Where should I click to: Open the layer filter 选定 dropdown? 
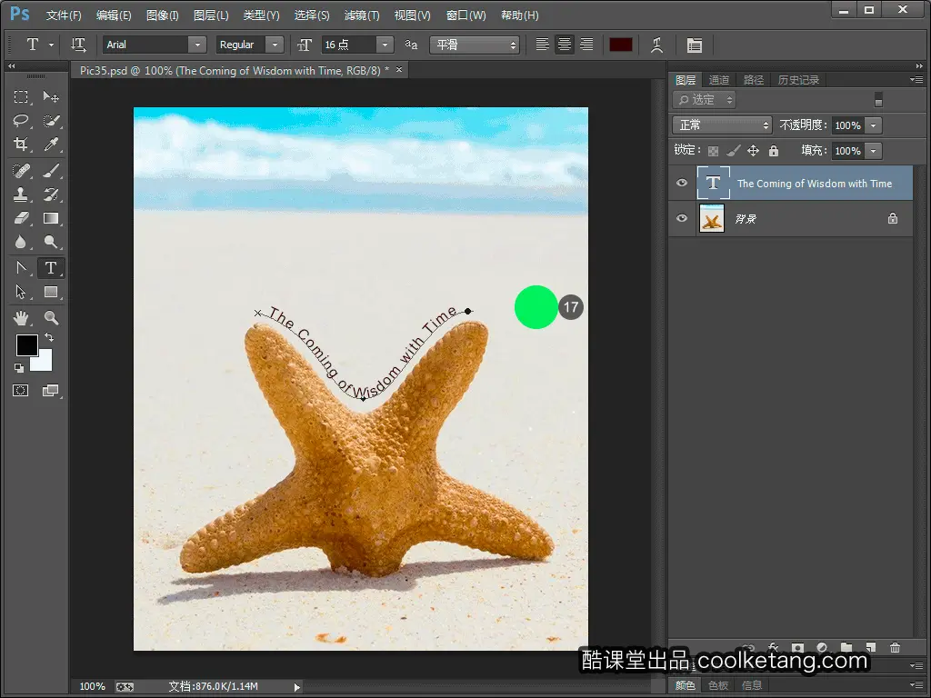705,100
